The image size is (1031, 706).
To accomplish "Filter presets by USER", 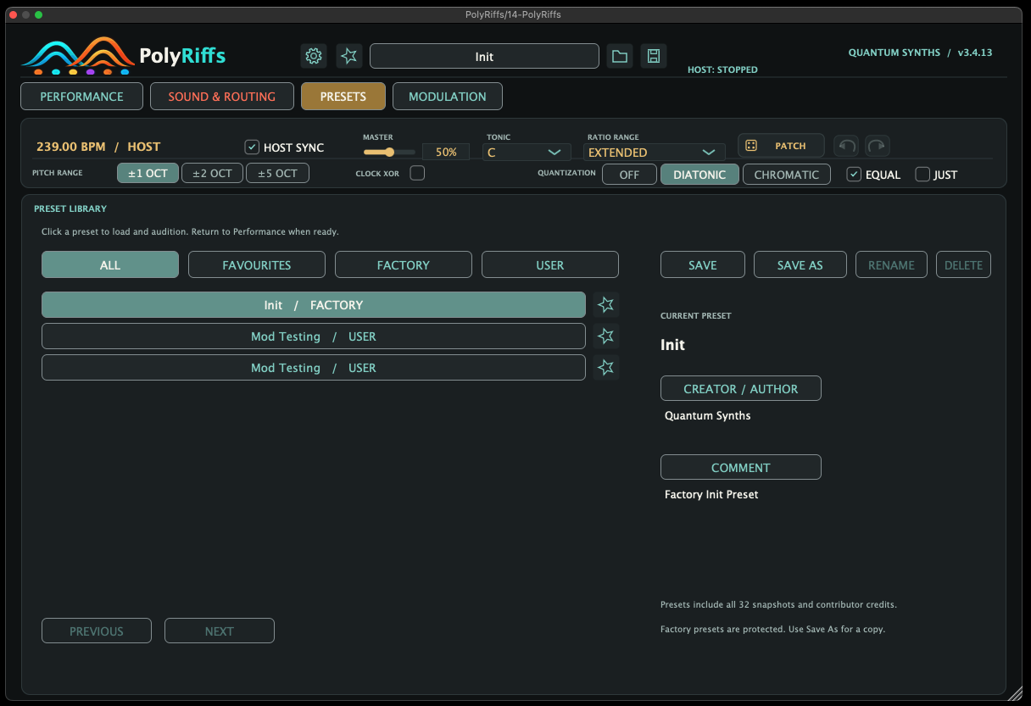I will (550, 265).
